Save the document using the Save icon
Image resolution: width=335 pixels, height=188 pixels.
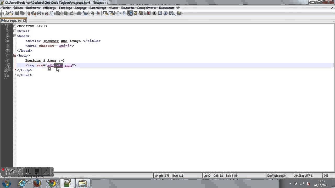tap(17, 13)
